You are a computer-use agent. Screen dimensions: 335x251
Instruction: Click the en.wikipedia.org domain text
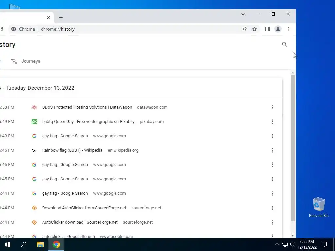point(123,150)
